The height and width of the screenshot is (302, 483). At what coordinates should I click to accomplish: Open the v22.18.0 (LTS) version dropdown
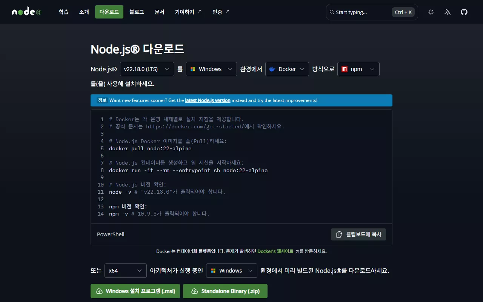tap(147, 69)
